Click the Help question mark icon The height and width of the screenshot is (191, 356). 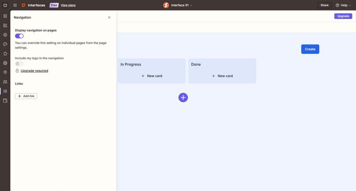pyautogui.click(x=337, y=5)
